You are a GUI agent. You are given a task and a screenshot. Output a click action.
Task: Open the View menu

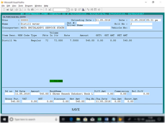[x=14, y=6]
